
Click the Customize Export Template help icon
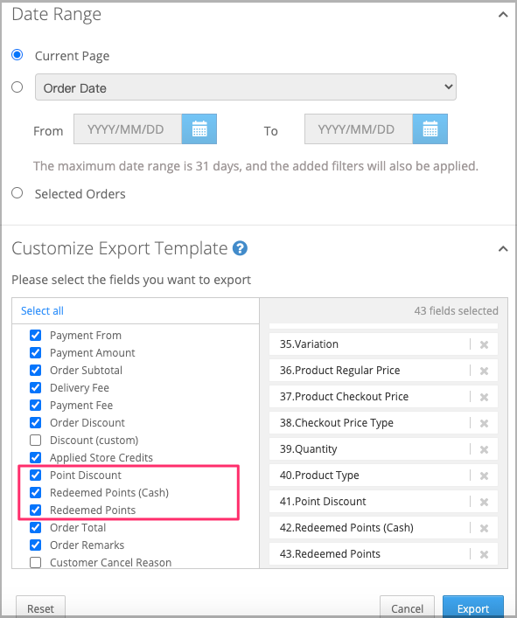[240, 248]
